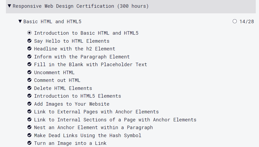The height and width of the screenshot is (147, 259).
Task: Open Fill in the Blank with Placeholder Text
Action: pos(90,64)
